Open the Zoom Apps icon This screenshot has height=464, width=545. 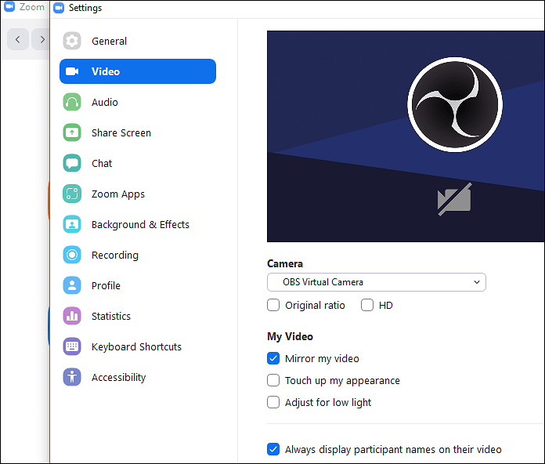tap(72, 194)
